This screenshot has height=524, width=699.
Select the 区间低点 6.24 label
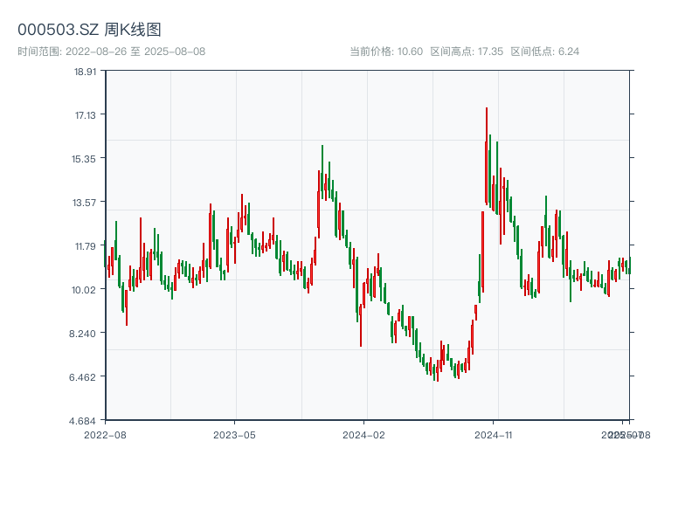click(x=545, y=52)
